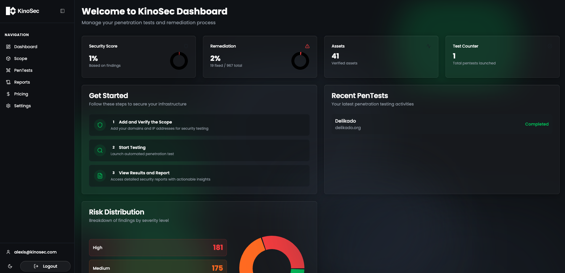Screen dimensions: 565x273
Task: Collapse the sidebar panel toggle
Action: 62,11
